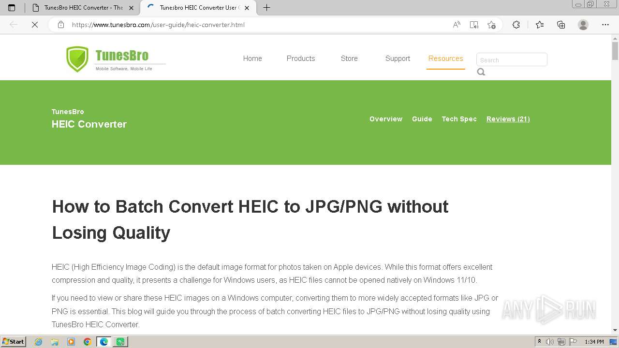The image size is (619, 348).
Task: Add this page to favorites
Action: coord(491,25)
